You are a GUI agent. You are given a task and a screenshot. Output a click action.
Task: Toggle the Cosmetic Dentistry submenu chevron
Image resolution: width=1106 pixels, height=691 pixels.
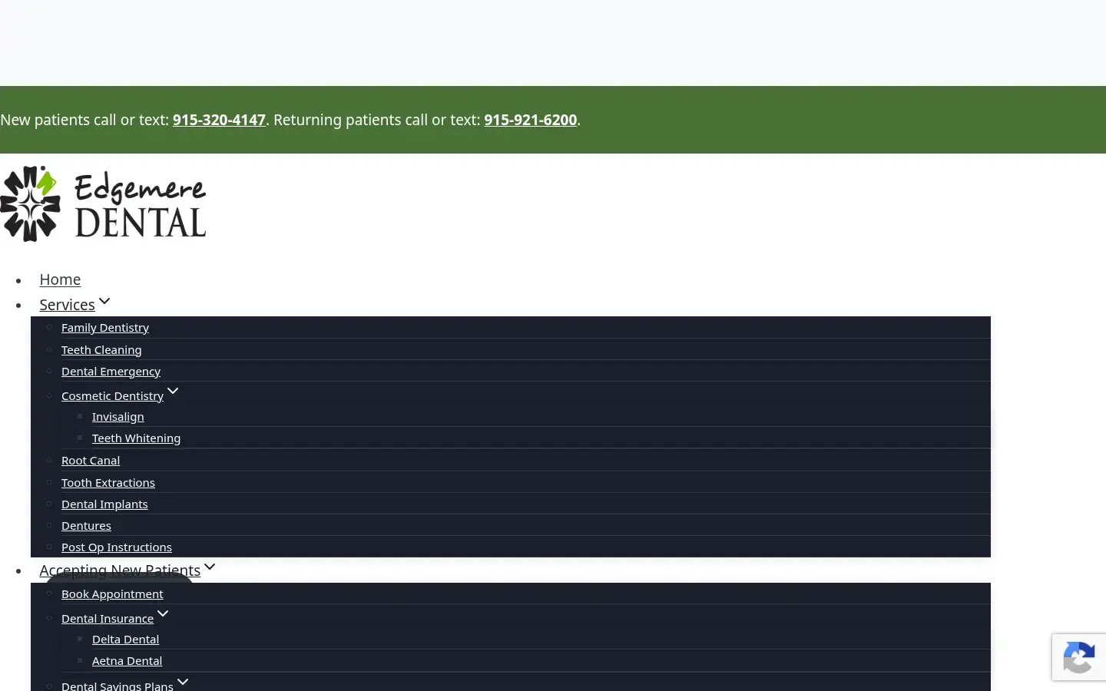(x=173, y=391)
